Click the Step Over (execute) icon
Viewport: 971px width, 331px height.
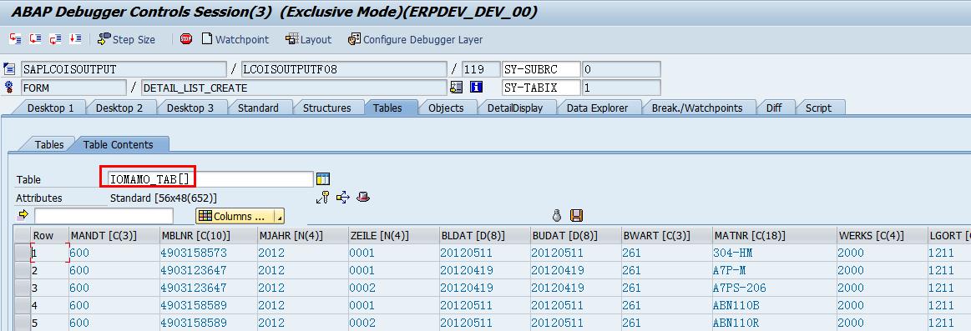[x=35, y=39]
